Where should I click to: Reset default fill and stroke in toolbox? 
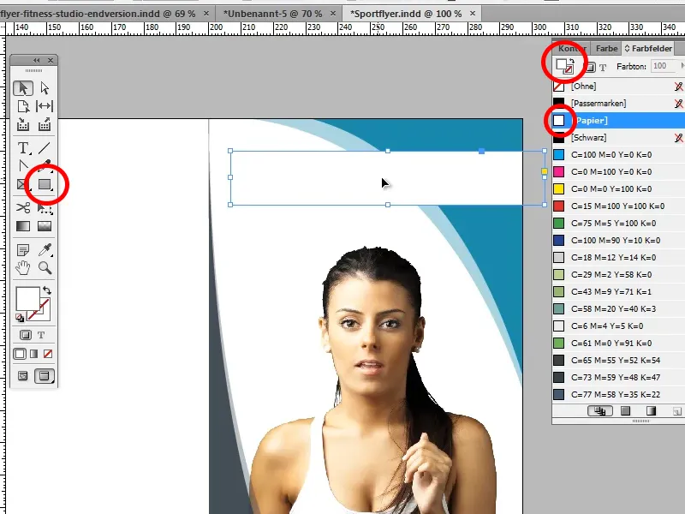click(x=19, y=318)
